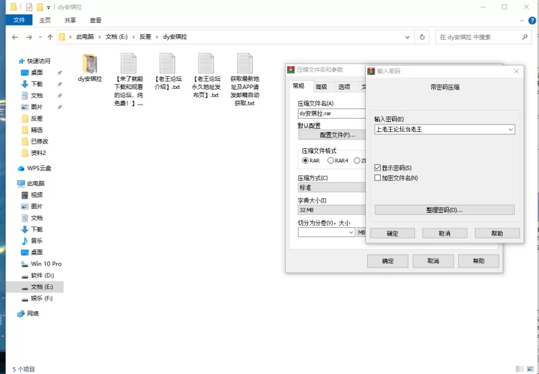
Task: Open 已修改 folder in sidebar
Action: tap(35, 142)
